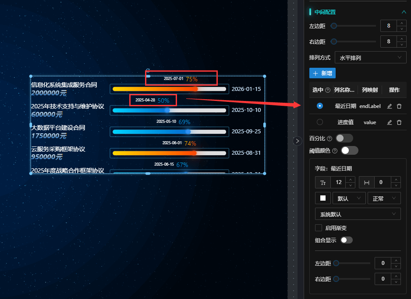Click the 新增 add button
The width and height of the screenshot is (411, 299).
[322, 73]
